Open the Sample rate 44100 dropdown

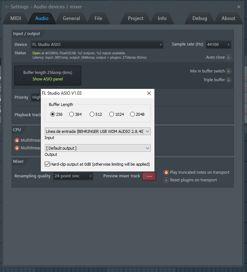(218, 44)
